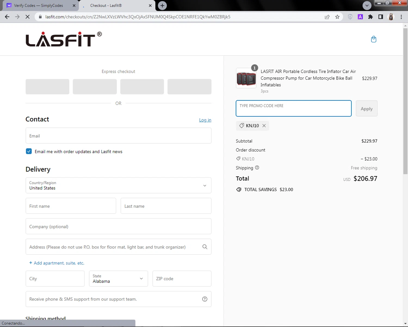The image size is (408, 327).
Task: Click the Log in link
Action: coord(205,120)
